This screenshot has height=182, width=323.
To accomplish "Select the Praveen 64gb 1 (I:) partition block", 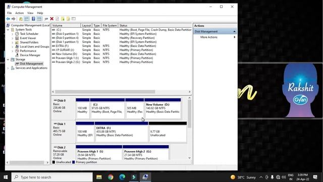I will [x=99, y=153].
